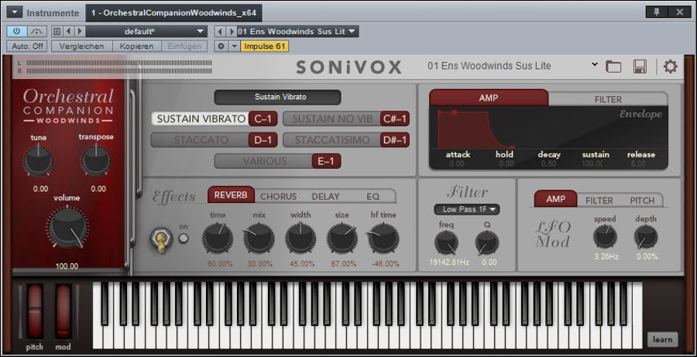Image resolution: width=697 pixels, height=357 pixels.
Task: Click the Kopieren button
Action: [x=136, y=46]
